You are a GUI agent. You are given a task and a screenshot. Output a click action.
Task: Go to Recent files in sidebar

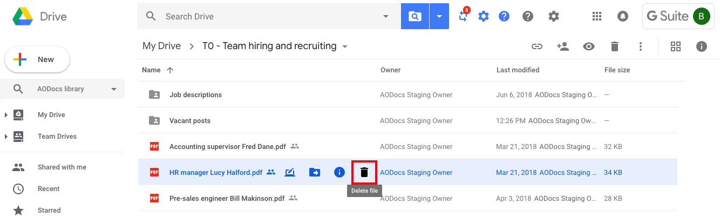49,188
